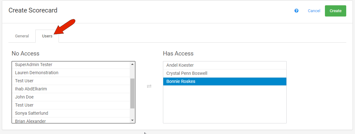Select the second Test User below John Doe

pos(71,105)
